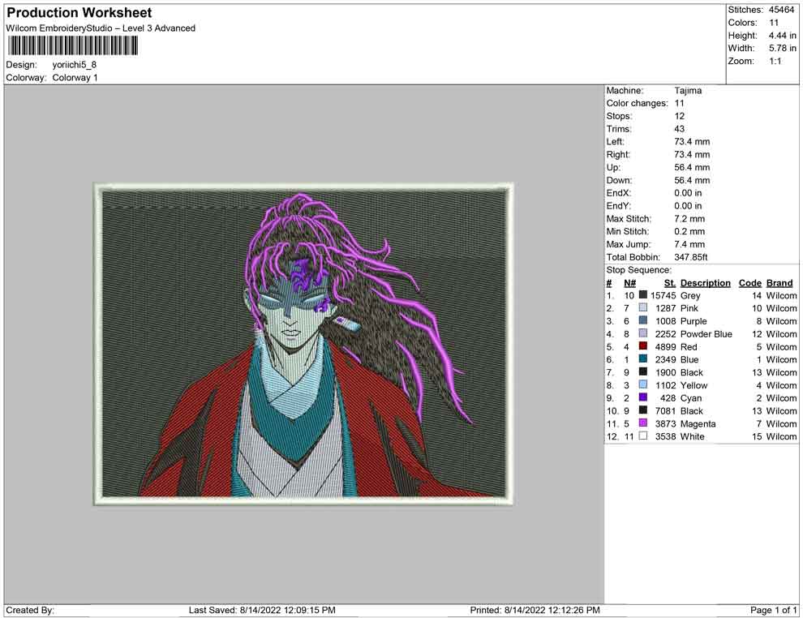The image size is (803, 618).
Task: Click the Production Worksheet title
Action: pos(79,13)
